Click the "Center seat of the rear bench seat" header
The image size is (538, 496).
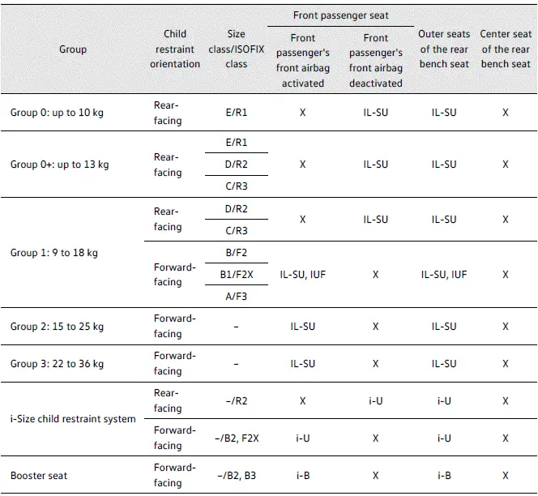(506, 49)
